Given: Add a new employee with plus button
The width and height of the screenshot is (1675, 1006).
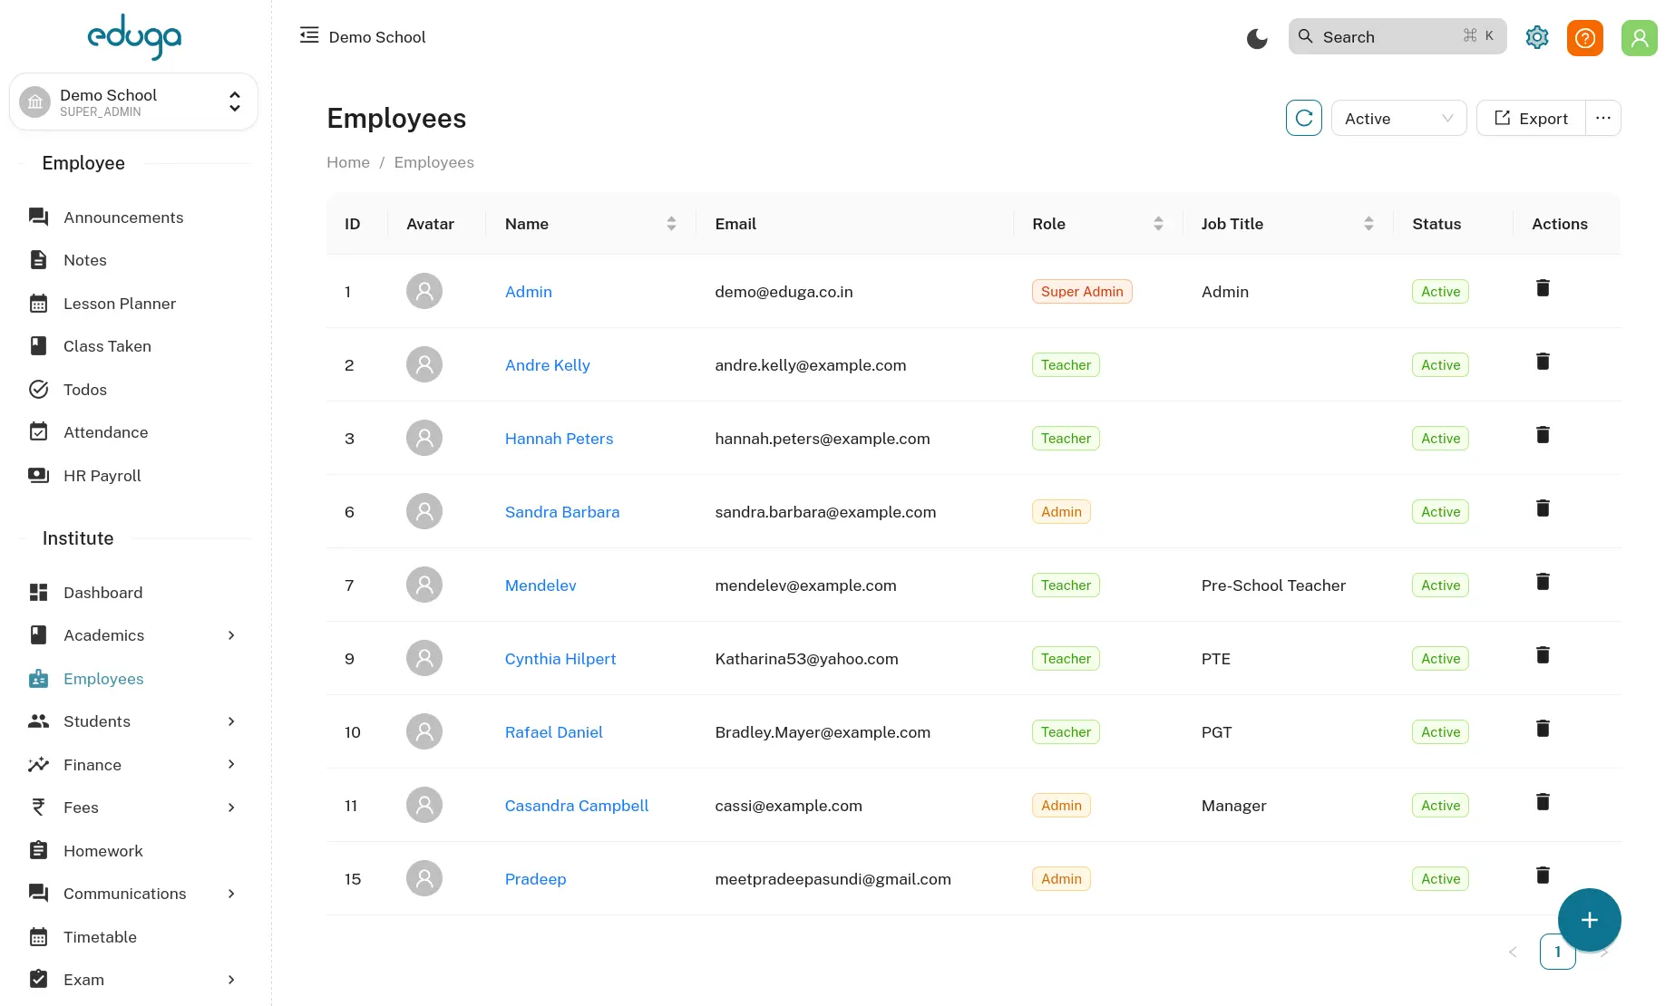Looking at the screenshot, I should (1589, 920).
